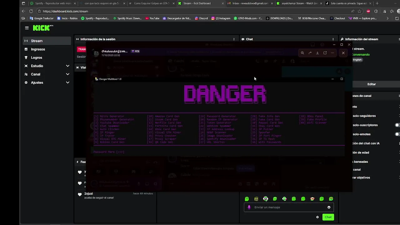400x225 pixels.
Task: Open previewed image in browser
Action: click(x=325, y=53)
